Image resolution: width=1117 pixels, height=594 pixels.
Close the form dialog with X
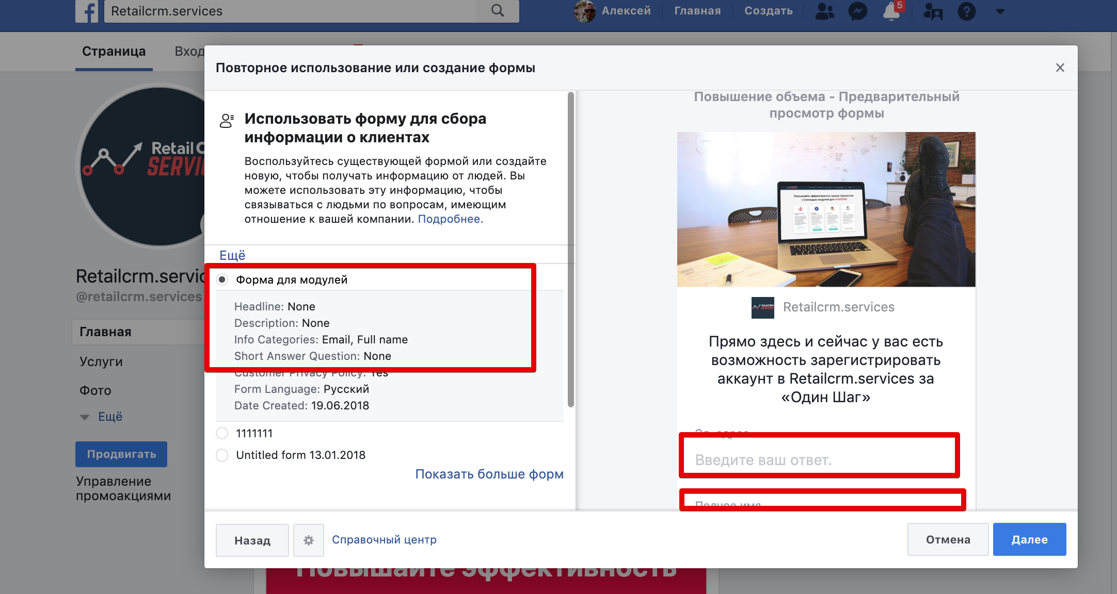click(x=1060, y=68)
